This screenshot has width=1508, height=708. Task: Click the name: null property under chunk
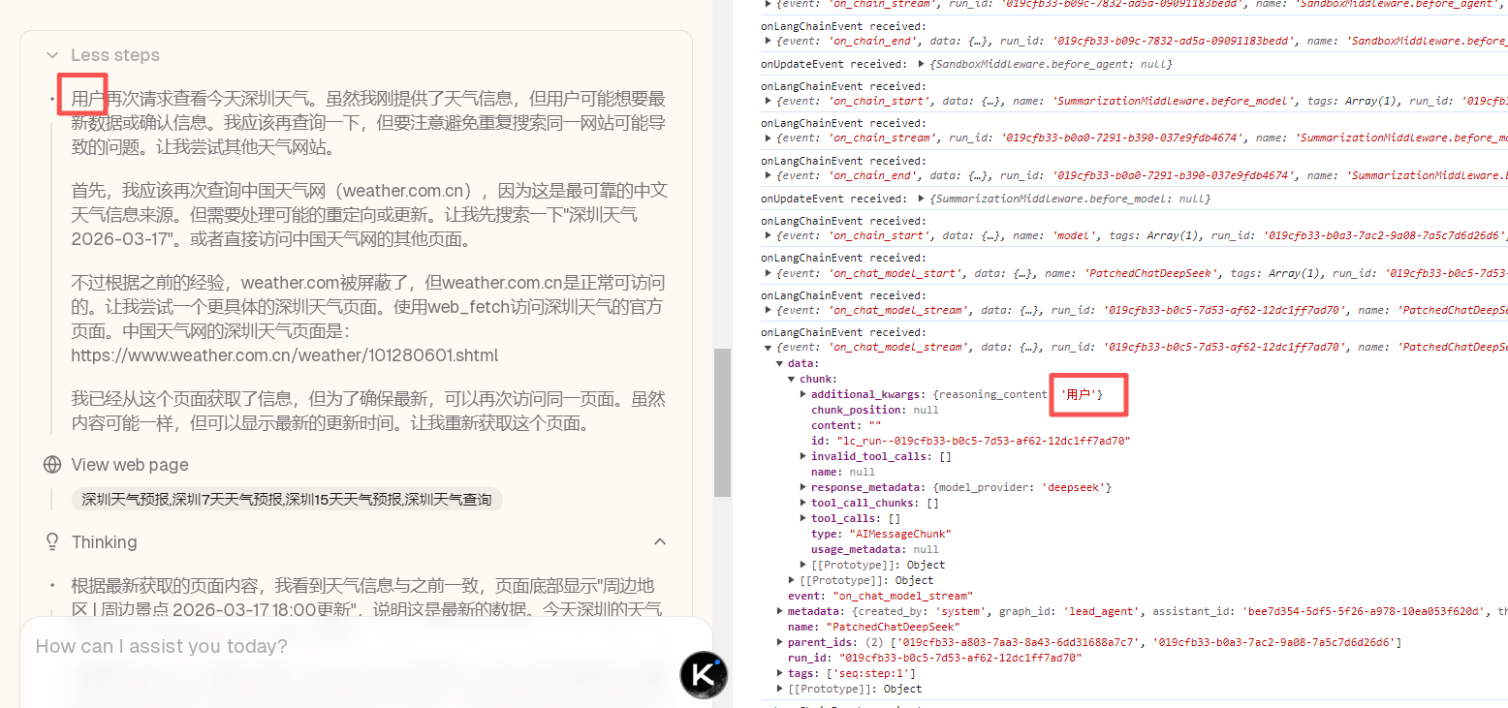(843, 472)
